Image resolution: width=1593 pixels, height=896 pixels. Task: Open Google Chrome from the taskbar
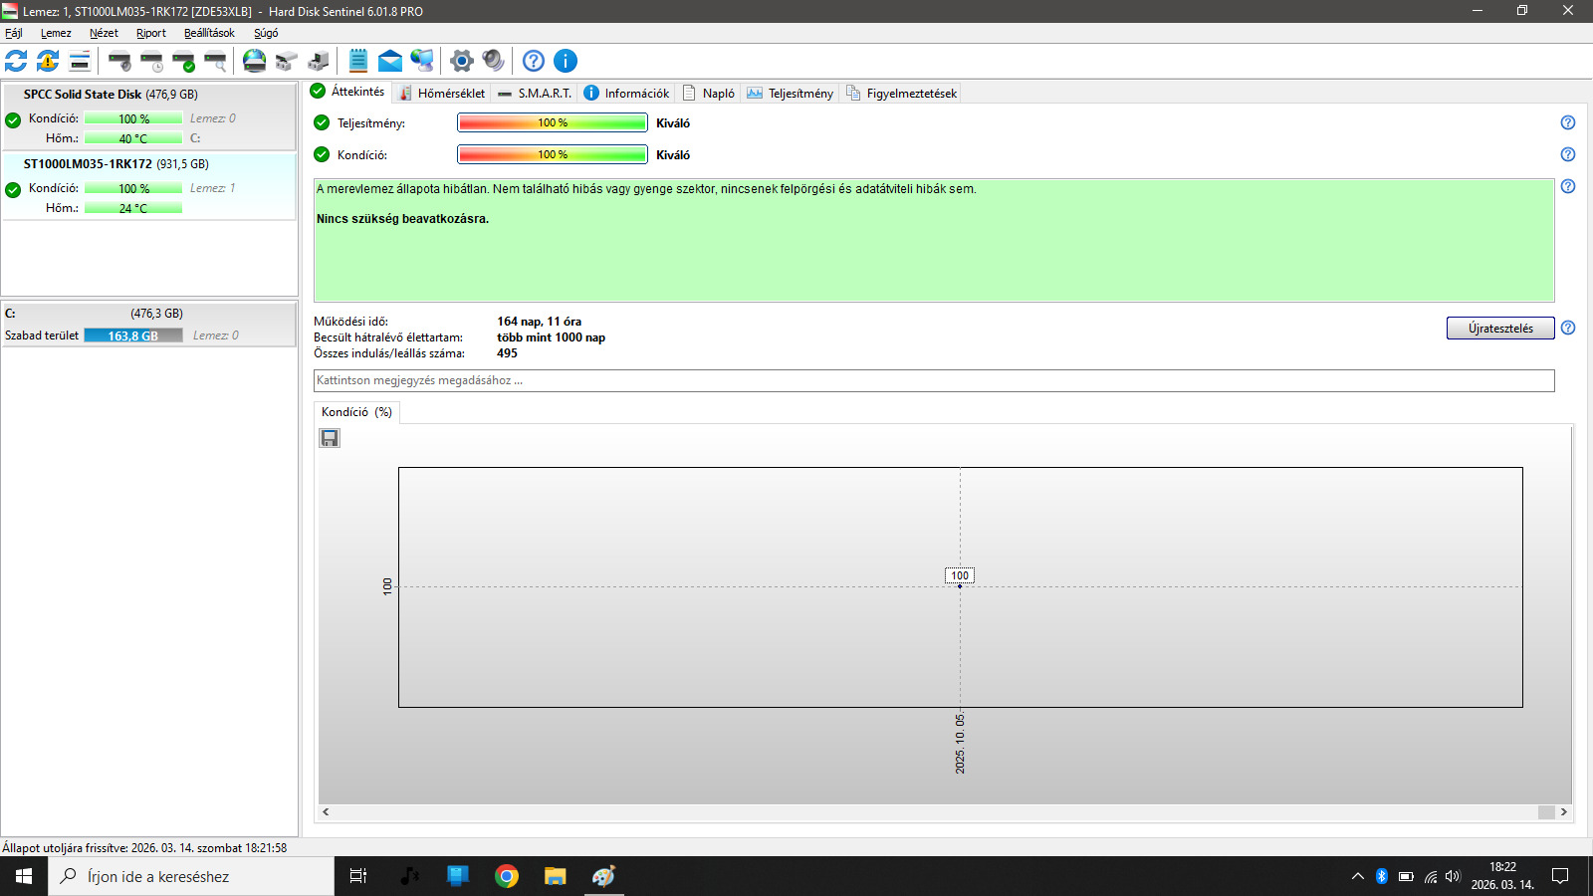tap(507, 876)
